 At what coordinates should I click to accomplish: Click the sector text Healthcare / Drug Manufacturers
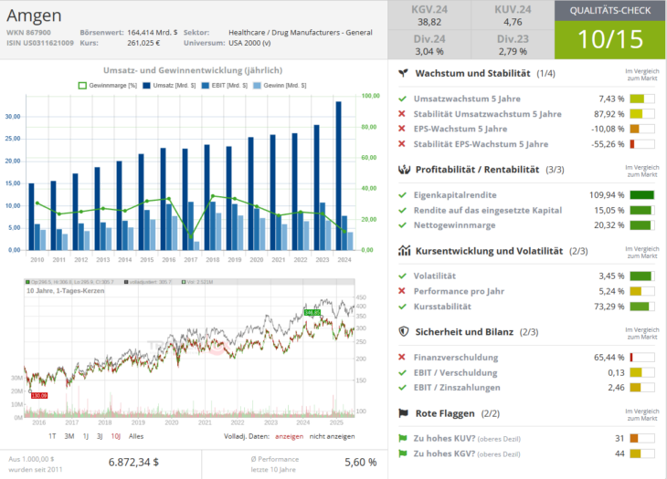pyautogui.click(x=301, y=32)
